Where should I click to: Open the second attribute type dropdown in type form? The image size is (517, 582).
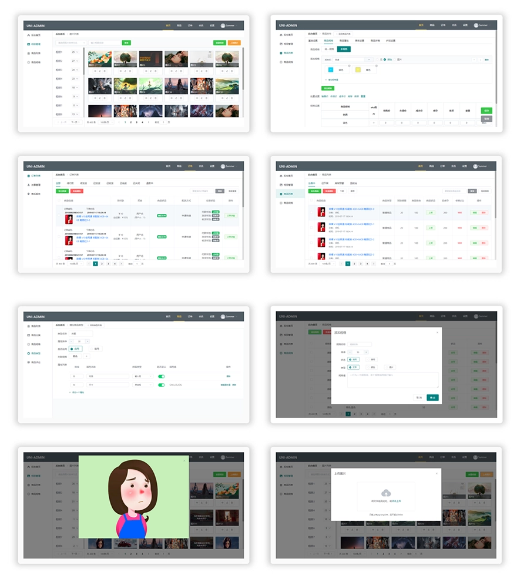point(142,385)
